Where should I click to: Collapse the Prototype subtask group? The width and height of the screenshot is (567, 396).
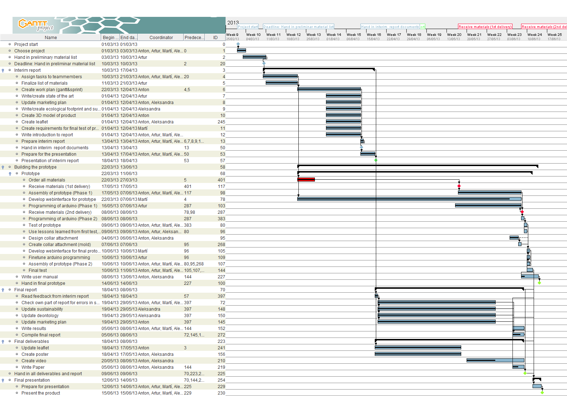[10, 174]
